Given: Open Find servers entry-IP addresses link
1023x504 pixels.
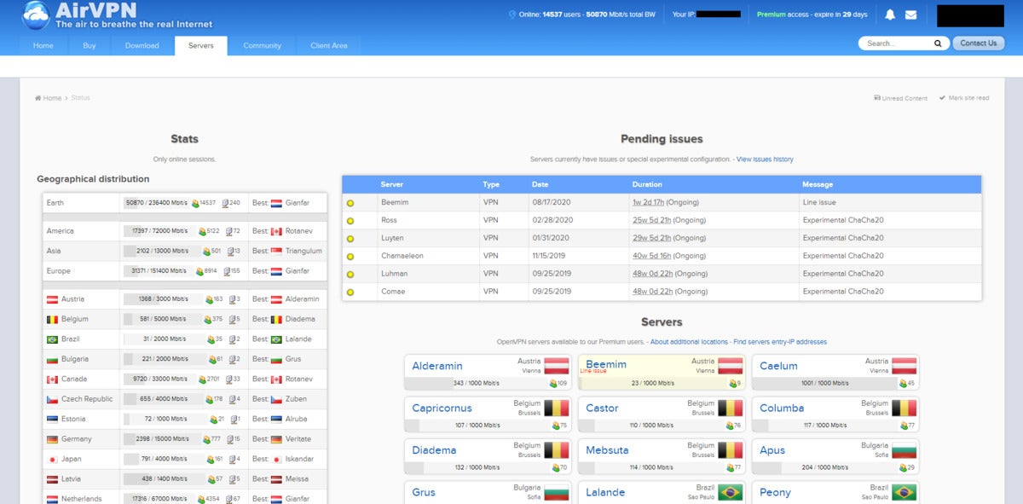Looking at the screenshot, I should (x=780, y=342).
